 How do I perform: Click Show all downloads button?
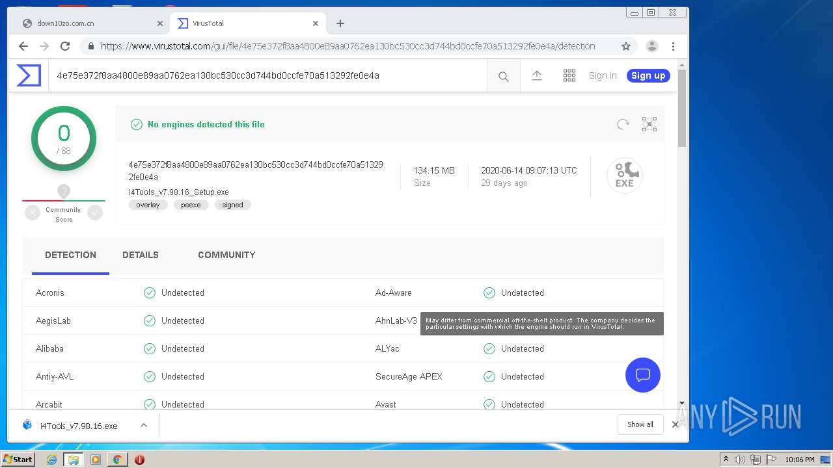(640, 424)
